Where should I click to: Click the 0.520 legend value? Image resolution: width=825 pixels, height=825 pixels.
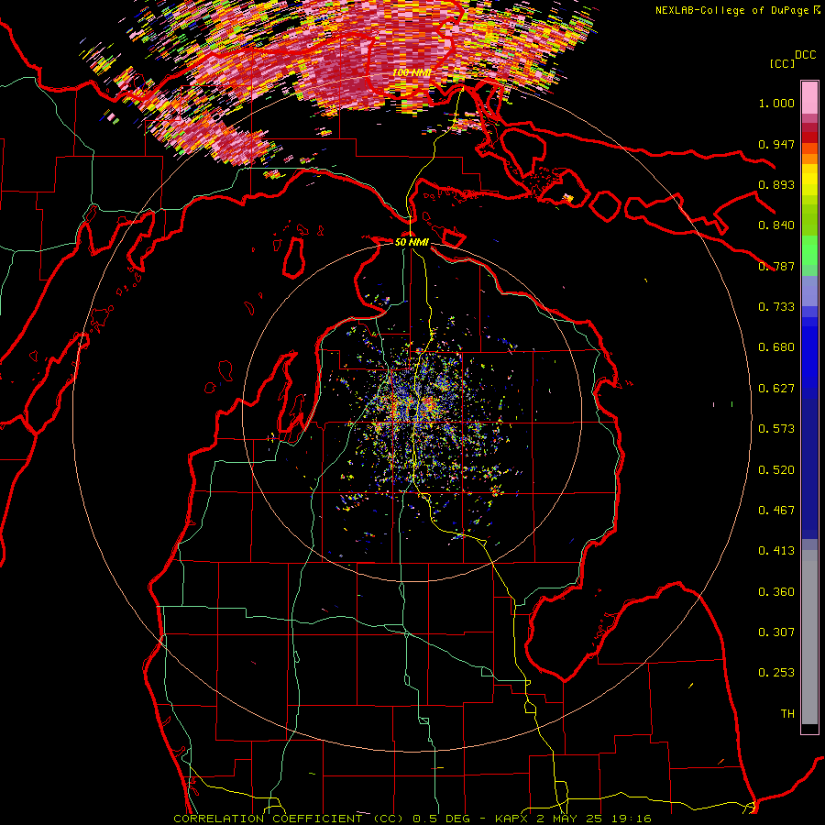[776, 470]
